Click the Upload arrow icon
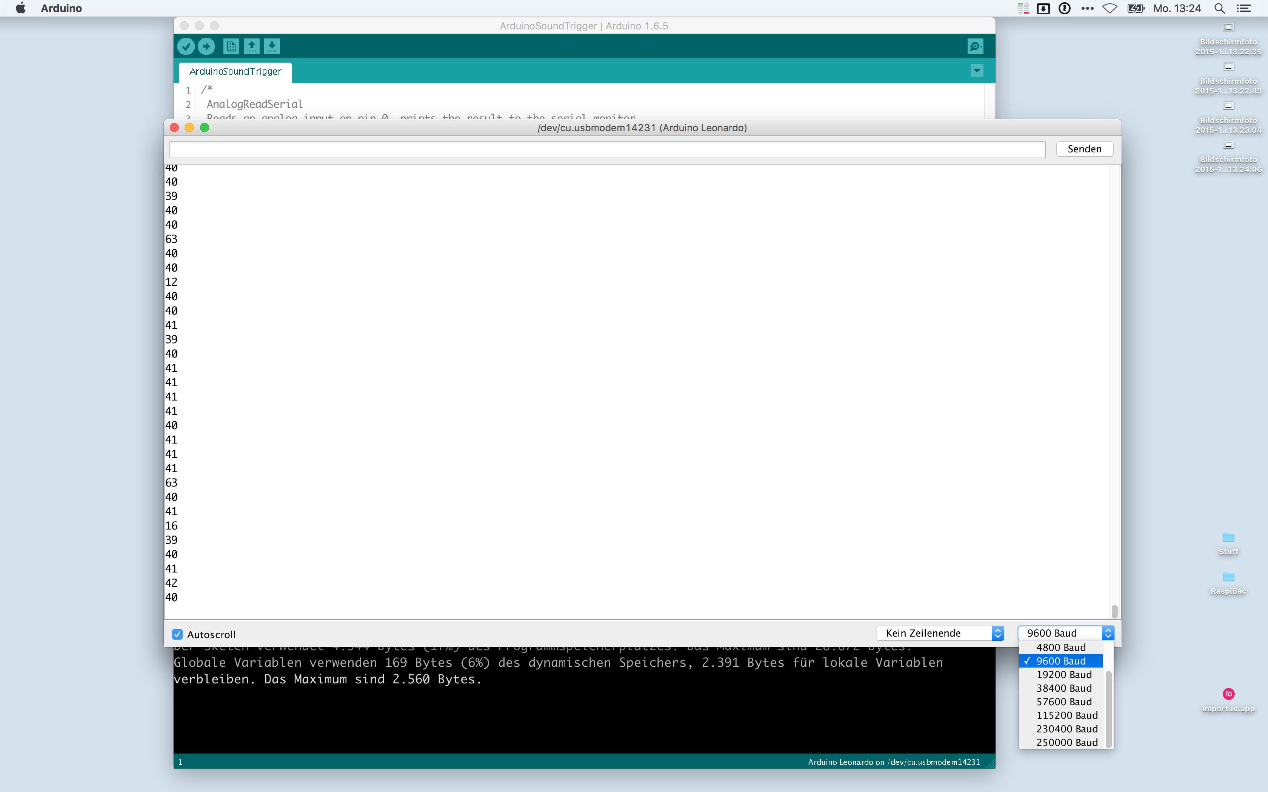This screenshot has height=792, width=1268. [206, 46]
